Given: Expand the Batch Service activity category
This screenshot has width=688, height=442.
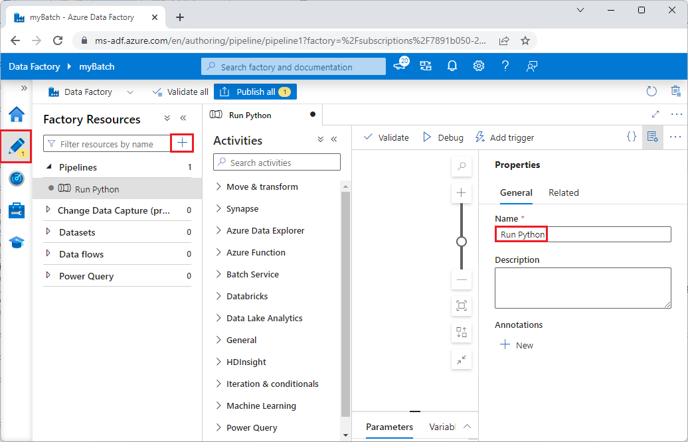Looking at the screenshot, I should (x=256, y=274).
